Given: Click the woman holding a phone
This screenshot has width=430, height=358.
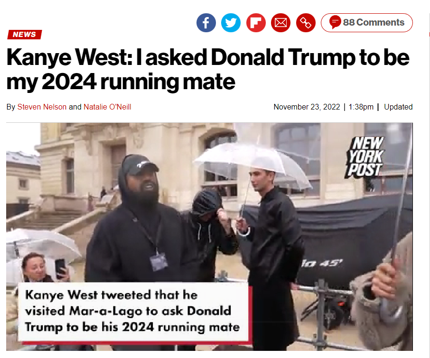Looking at the screenshot, I should 41,268.
